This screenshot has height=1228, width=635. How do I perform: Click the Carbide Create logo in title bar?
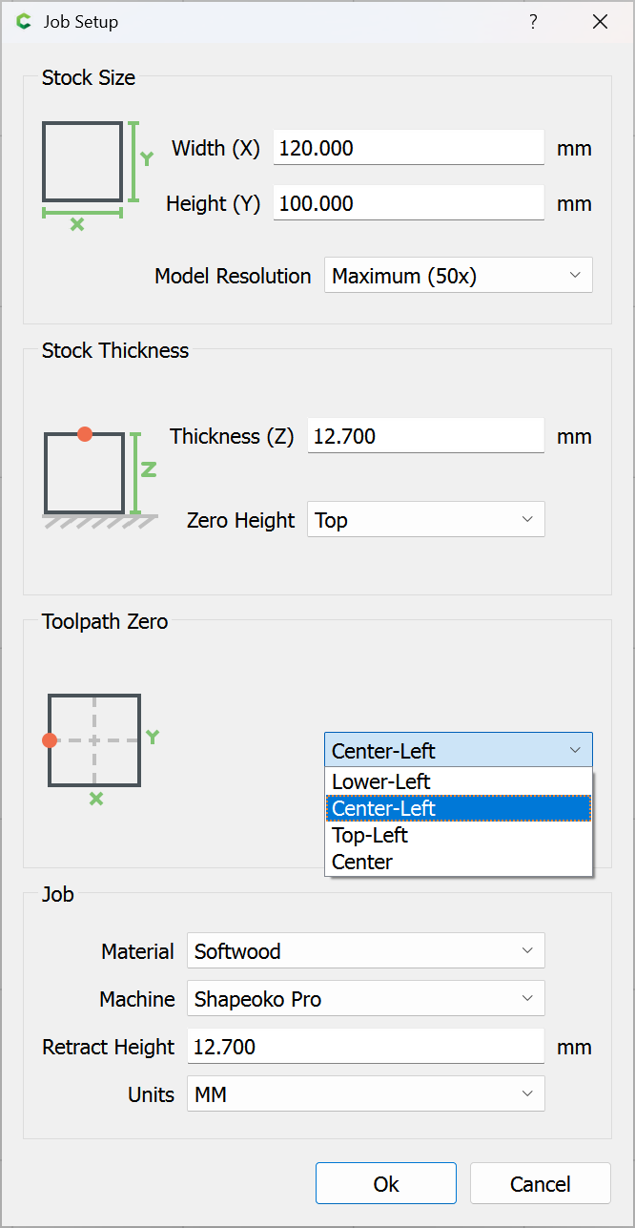(x=24, y=22)
